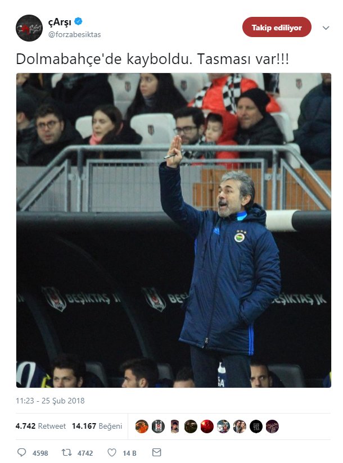Open the @forzabesiktas handle link
The width and height of the screenshot is (343, 463).
click(x=74, y=34)
